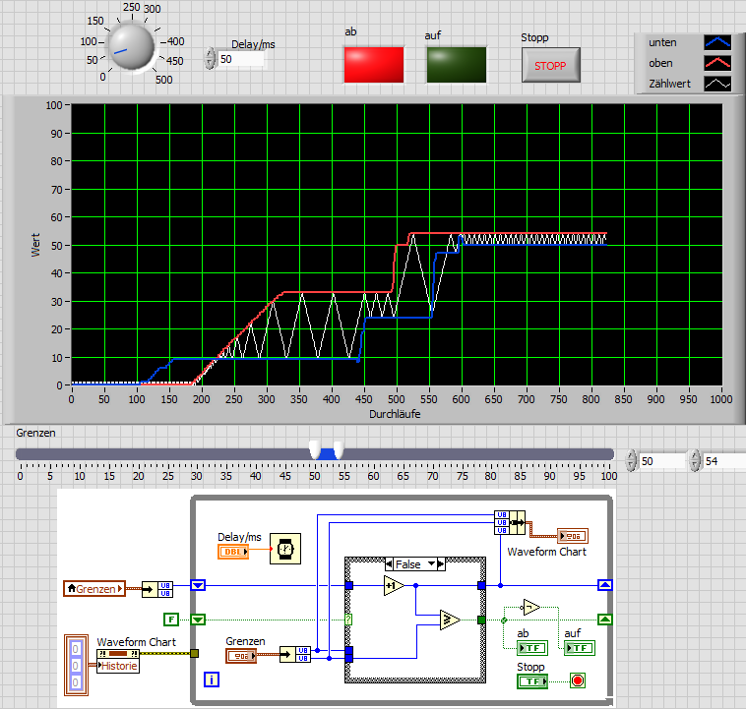
Task: Click the Not (inverter) node
Action: (x=530, y=607)
